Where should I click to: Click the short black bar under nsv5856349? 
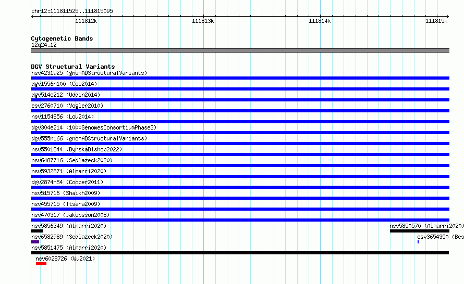point(37,231)
